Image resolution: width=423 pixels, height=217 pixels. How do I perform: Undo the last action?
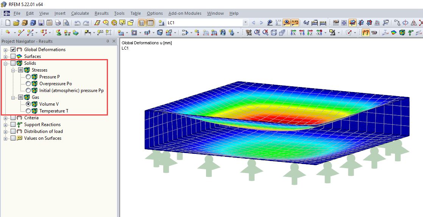click(x=78, y=23)
